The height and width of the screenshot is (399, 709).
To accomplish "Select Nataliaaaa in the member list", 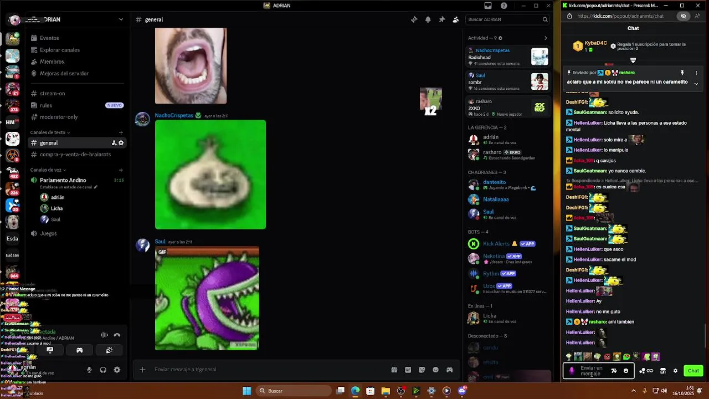I will coord(508,199).
